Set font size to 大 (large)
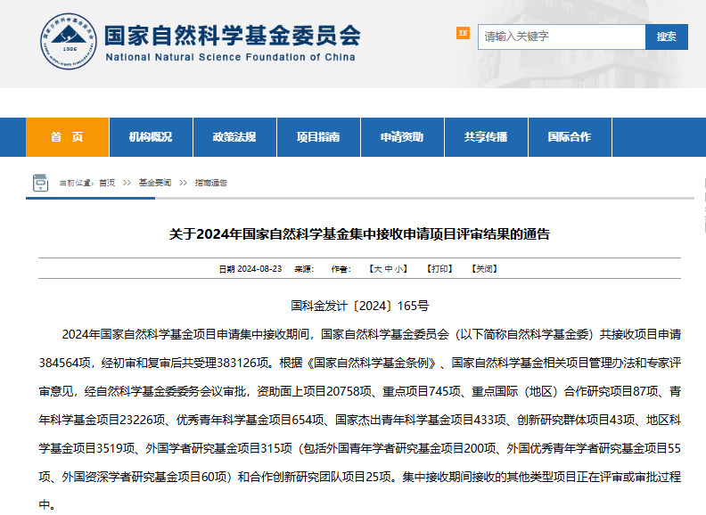This screenshot has width=706, height=515. pyautogui.click(x=378, y=268)
